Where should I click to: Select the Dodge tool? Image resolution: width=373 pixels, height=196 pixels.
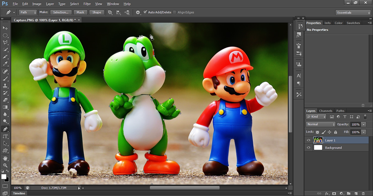pyautogui.click(x=5, y=121)
